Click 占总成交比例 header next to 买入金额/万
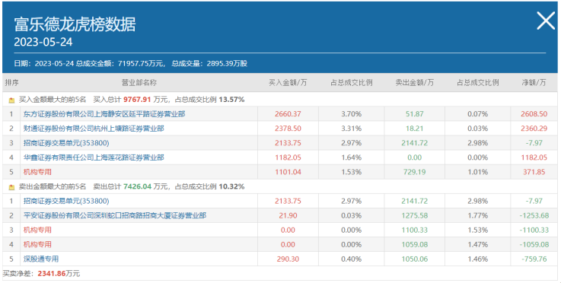This screenshot has height=283, width=561. coord(352,83)
